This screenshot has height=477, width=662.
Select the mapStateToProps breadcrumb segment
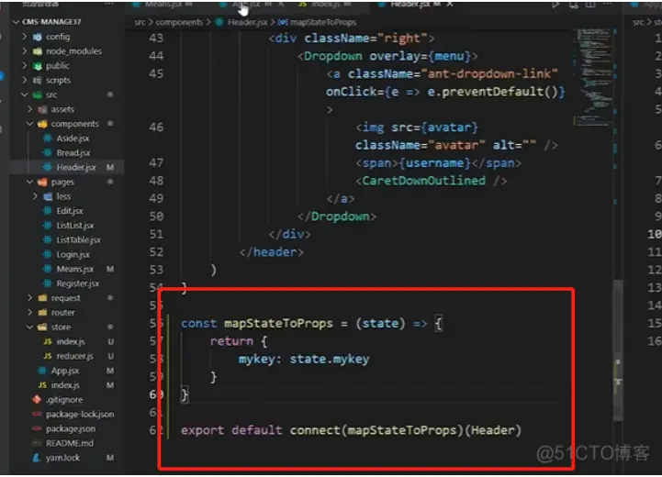pyautogui.click(x=323, y=22)
